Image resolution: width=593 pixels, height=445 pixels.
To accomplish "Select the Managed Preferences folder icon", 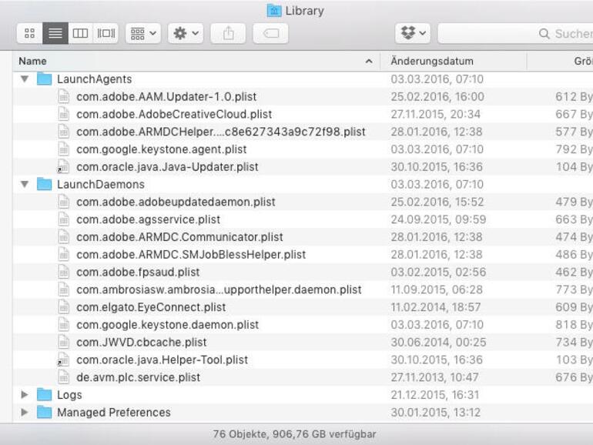I will tap(44, 412).
